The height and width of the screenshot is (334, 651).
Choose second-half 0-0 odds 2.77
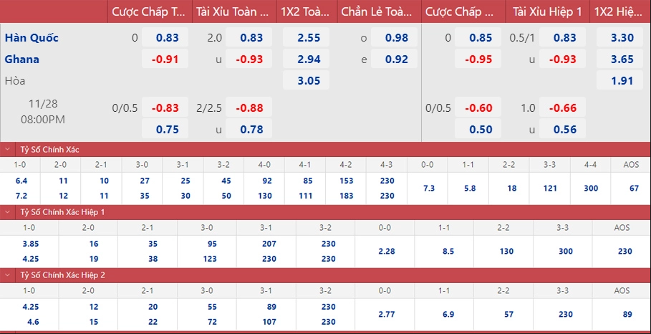[x=385, y=315]
